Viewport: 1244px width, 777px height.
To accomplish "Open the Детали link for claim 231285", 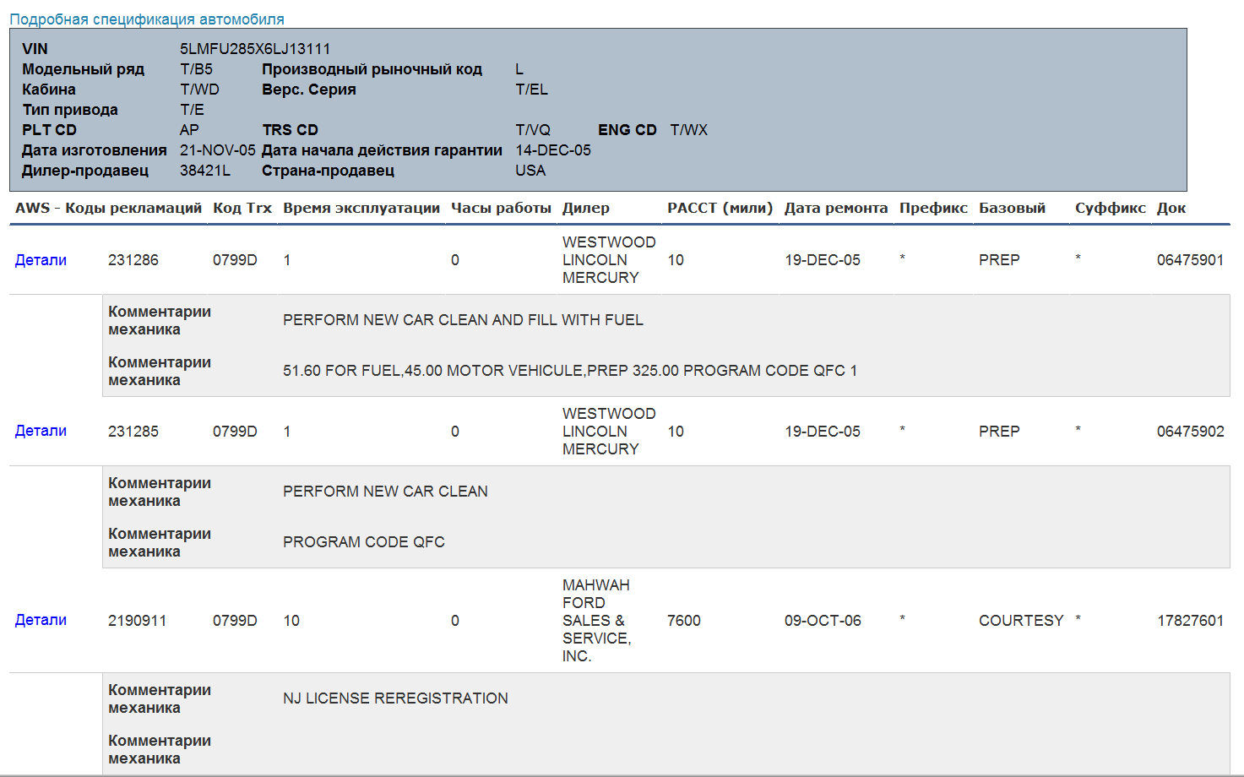I will (x=41, y=431).
